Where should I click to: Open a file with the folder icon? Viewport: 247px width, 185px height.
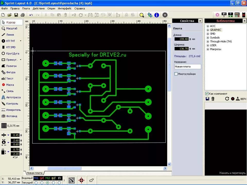10,15
